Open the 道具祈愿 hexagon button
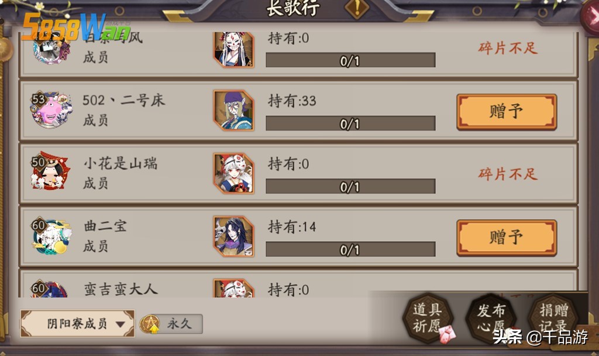 pyautogui.click(x=428, y=319)
